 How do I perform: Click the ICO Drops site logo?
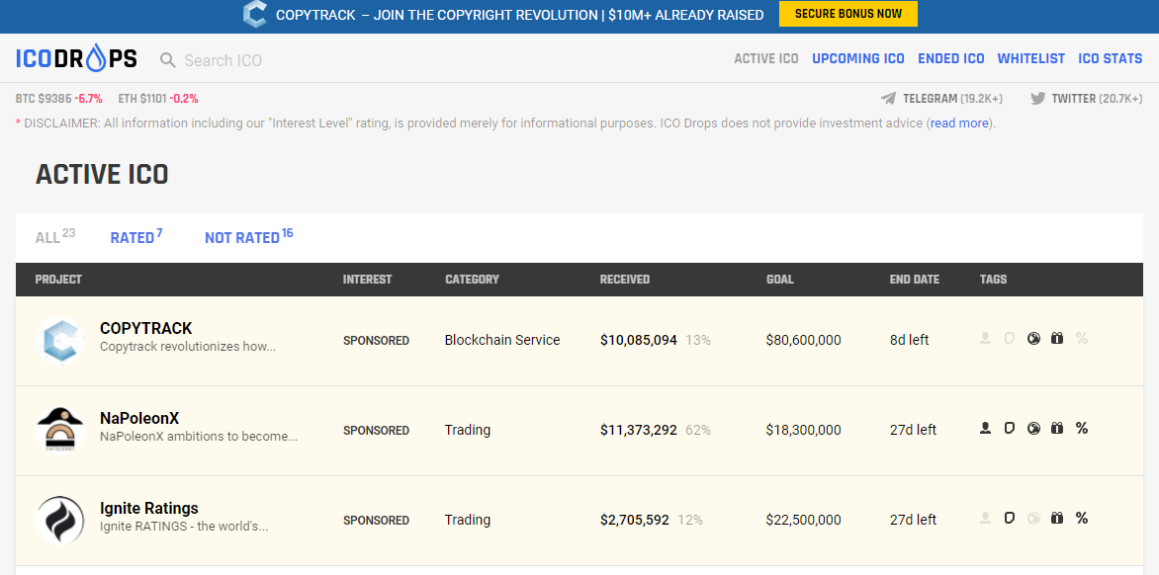coord(76,59)
